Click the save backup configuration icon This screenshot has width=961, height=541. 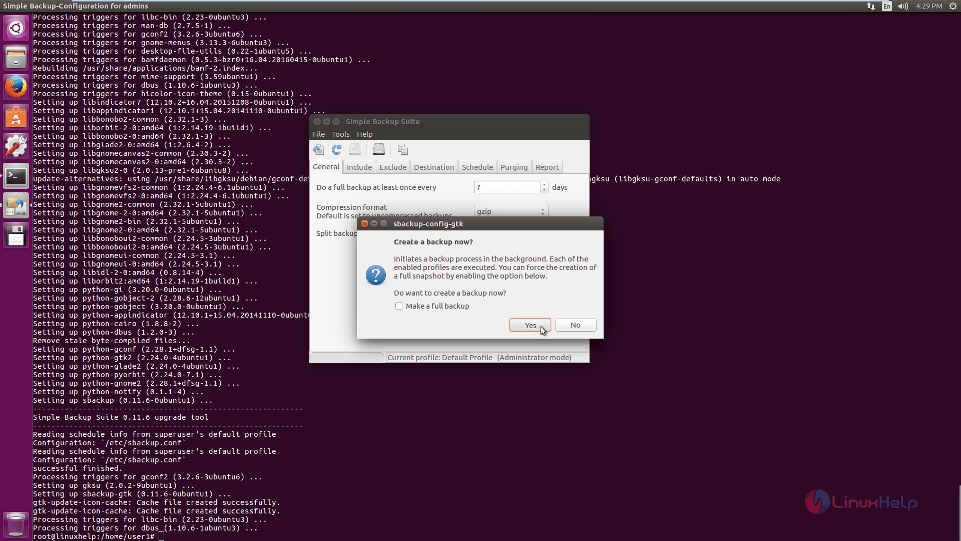[355, 149]
